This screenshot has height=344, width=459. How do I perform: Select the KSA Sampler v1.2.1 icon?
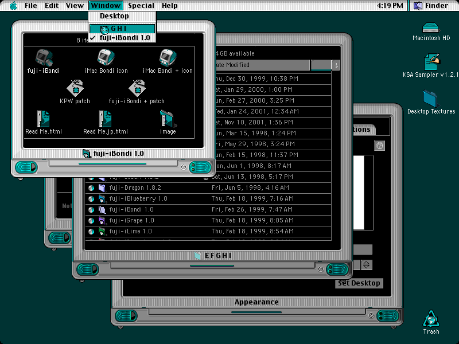coord(431,62)
